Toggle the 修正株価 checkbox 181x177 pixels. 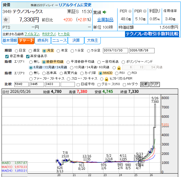tap(7, 56)
